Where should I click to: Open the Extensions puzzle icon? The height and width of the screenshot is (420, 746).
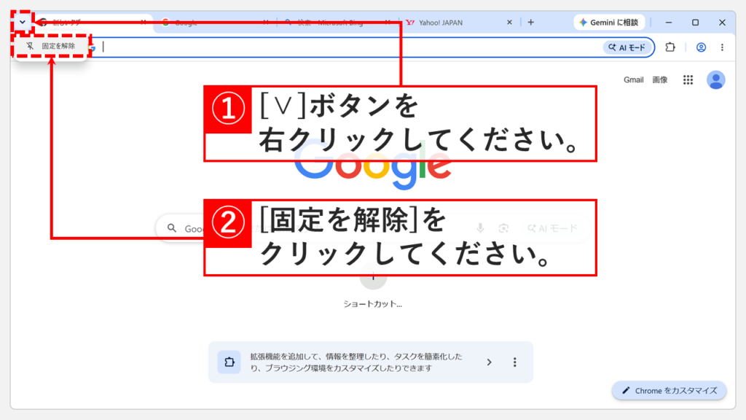[x=670, y=47]
